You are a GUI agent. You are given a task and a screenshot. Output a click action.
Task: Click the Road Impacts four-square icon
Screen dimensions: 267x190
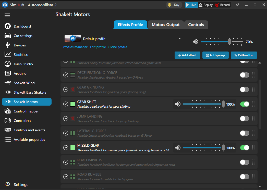tap(73, 162)
